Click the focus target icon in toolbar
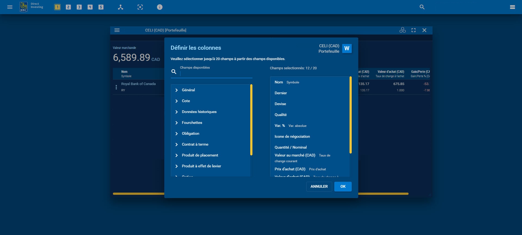Screen dimensions: 522x235 click(x=140, y=7)
